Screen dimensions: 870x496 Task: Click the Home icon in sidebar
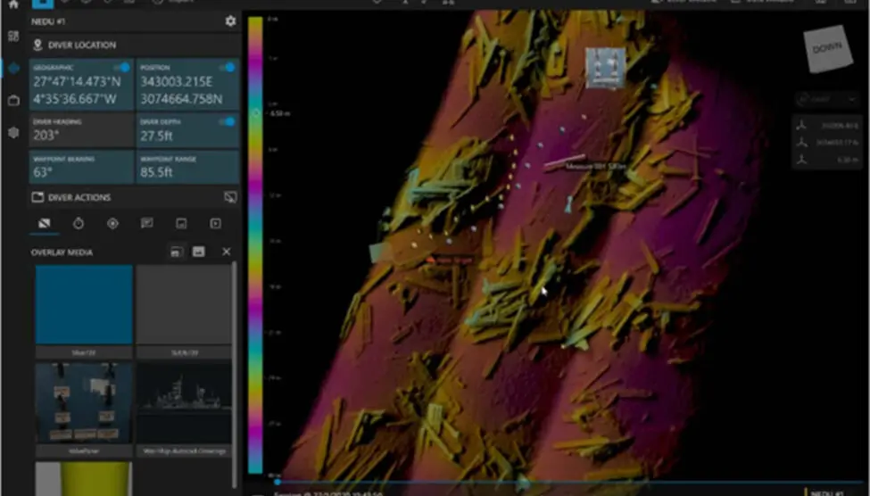[13, 4]
